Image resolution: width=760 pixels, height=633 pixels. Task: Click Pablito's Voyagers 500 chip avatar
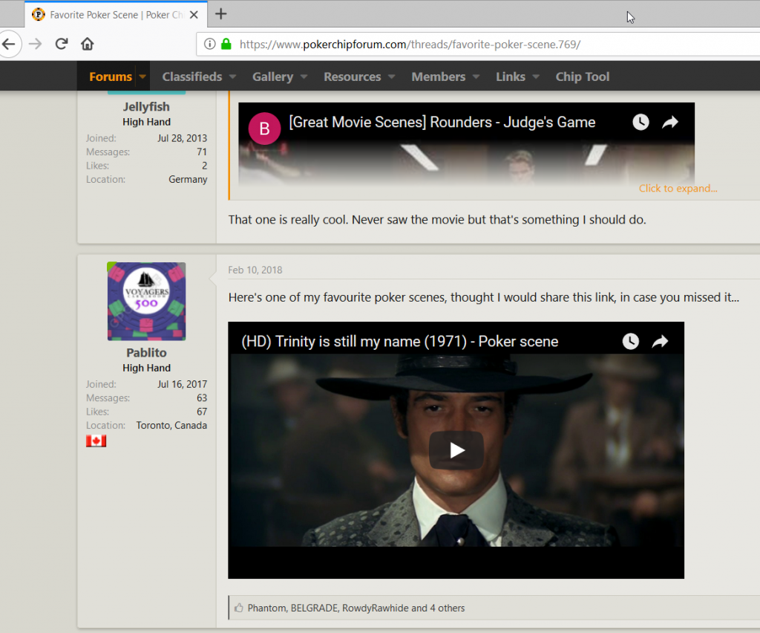coord(146,302)
